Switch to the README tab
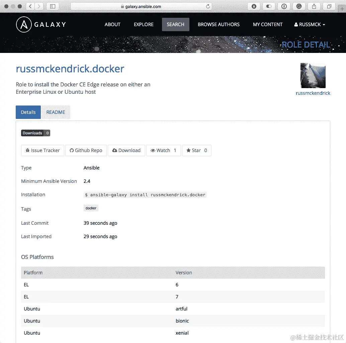Viewport: 346px width, 343px height. [x=56, y=112]
